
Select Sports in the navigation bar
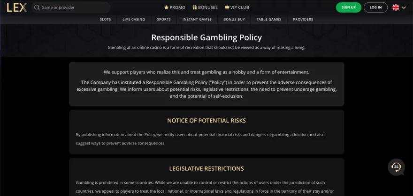164,19
